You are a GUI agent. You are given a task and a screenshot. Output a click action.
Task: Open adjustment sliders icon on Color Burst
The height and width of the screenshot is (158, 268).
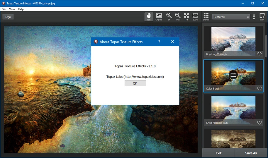[x=233, y=75]
